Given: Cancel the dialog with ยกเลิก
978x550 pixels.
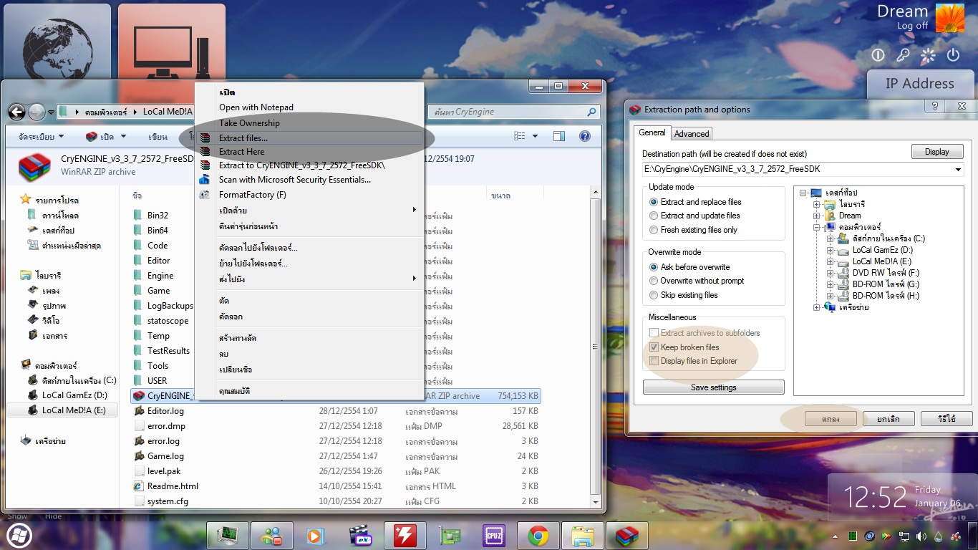Looking at the screenshot, I should tap(889, 419).
